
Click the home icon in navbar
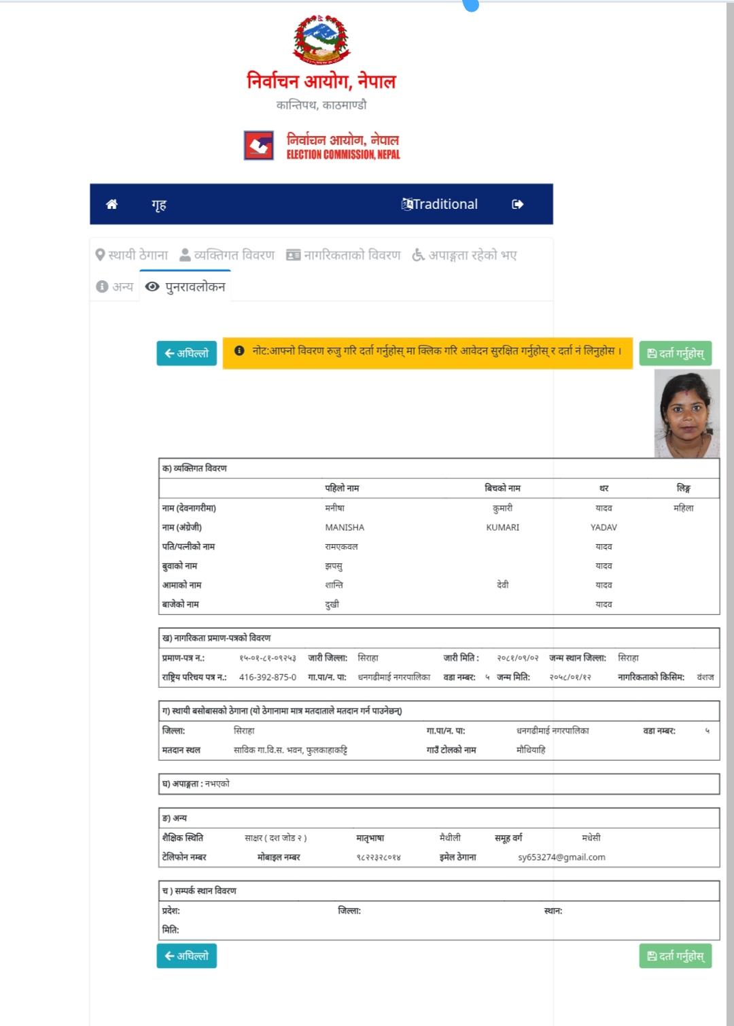coord(112,204)
